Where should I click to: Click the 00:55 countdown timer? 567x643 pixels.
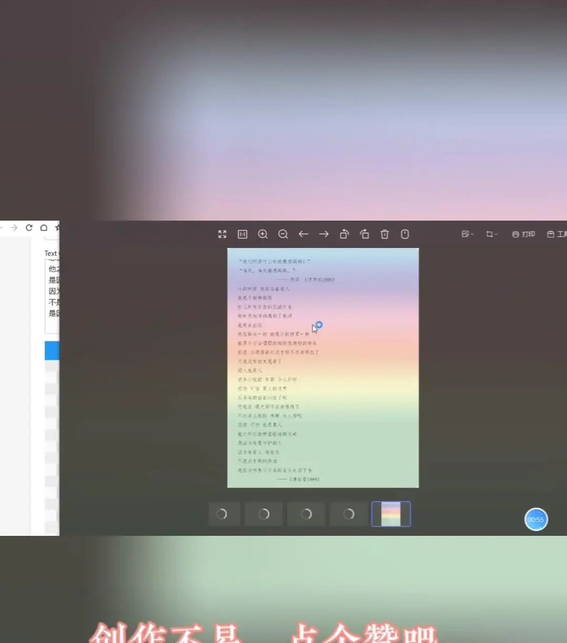point(536,519)
